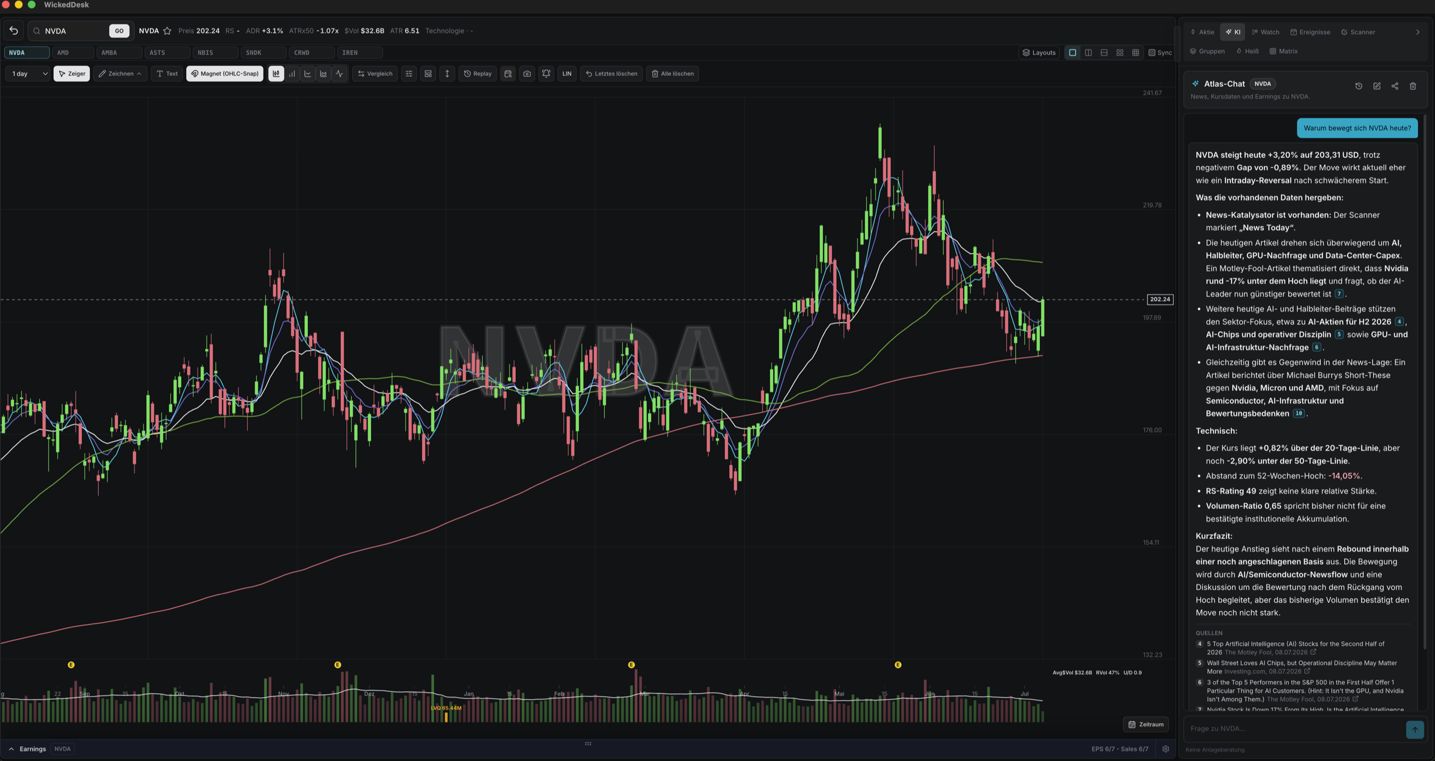Start Replay mode
Image resolution: width=1435 pixels, height=761 pixels.
tap(478, 73)
